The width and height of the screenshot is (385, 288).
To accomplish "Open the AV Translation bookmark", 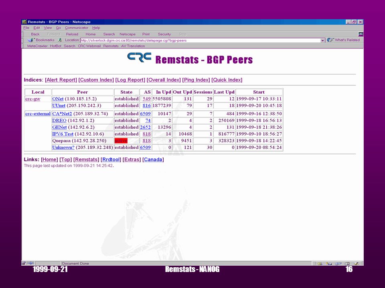I will pyautogui.click(x=133, y=46).
